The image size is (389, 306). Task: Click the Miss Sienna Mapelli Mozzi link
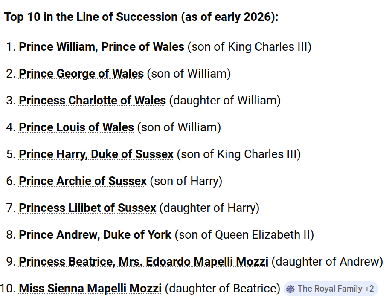[90, 289]
